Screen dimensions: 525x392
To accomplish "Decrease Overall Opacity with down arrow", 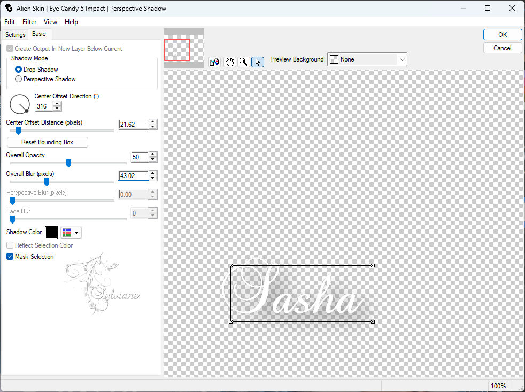I will pos(153,159).
